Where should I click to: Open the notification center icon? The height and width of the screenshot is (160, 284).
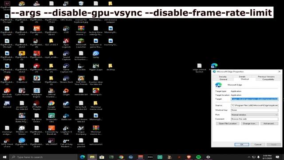277,157
